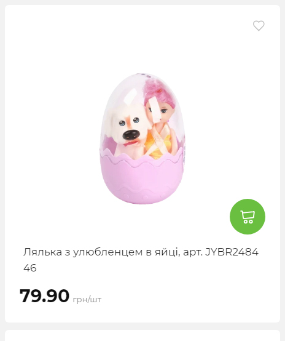285x341 pixels.
Task: Click the cart symbol inside green circle
Action: [x=248, y=217]
